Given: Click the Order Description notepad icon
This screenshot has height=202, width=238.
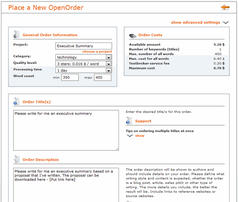Looking at the screenshot, I should 17,159.
